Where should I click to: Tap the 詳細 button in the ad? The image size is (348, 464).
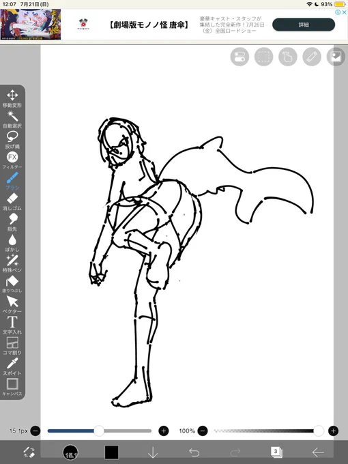[x=304, y=25]
